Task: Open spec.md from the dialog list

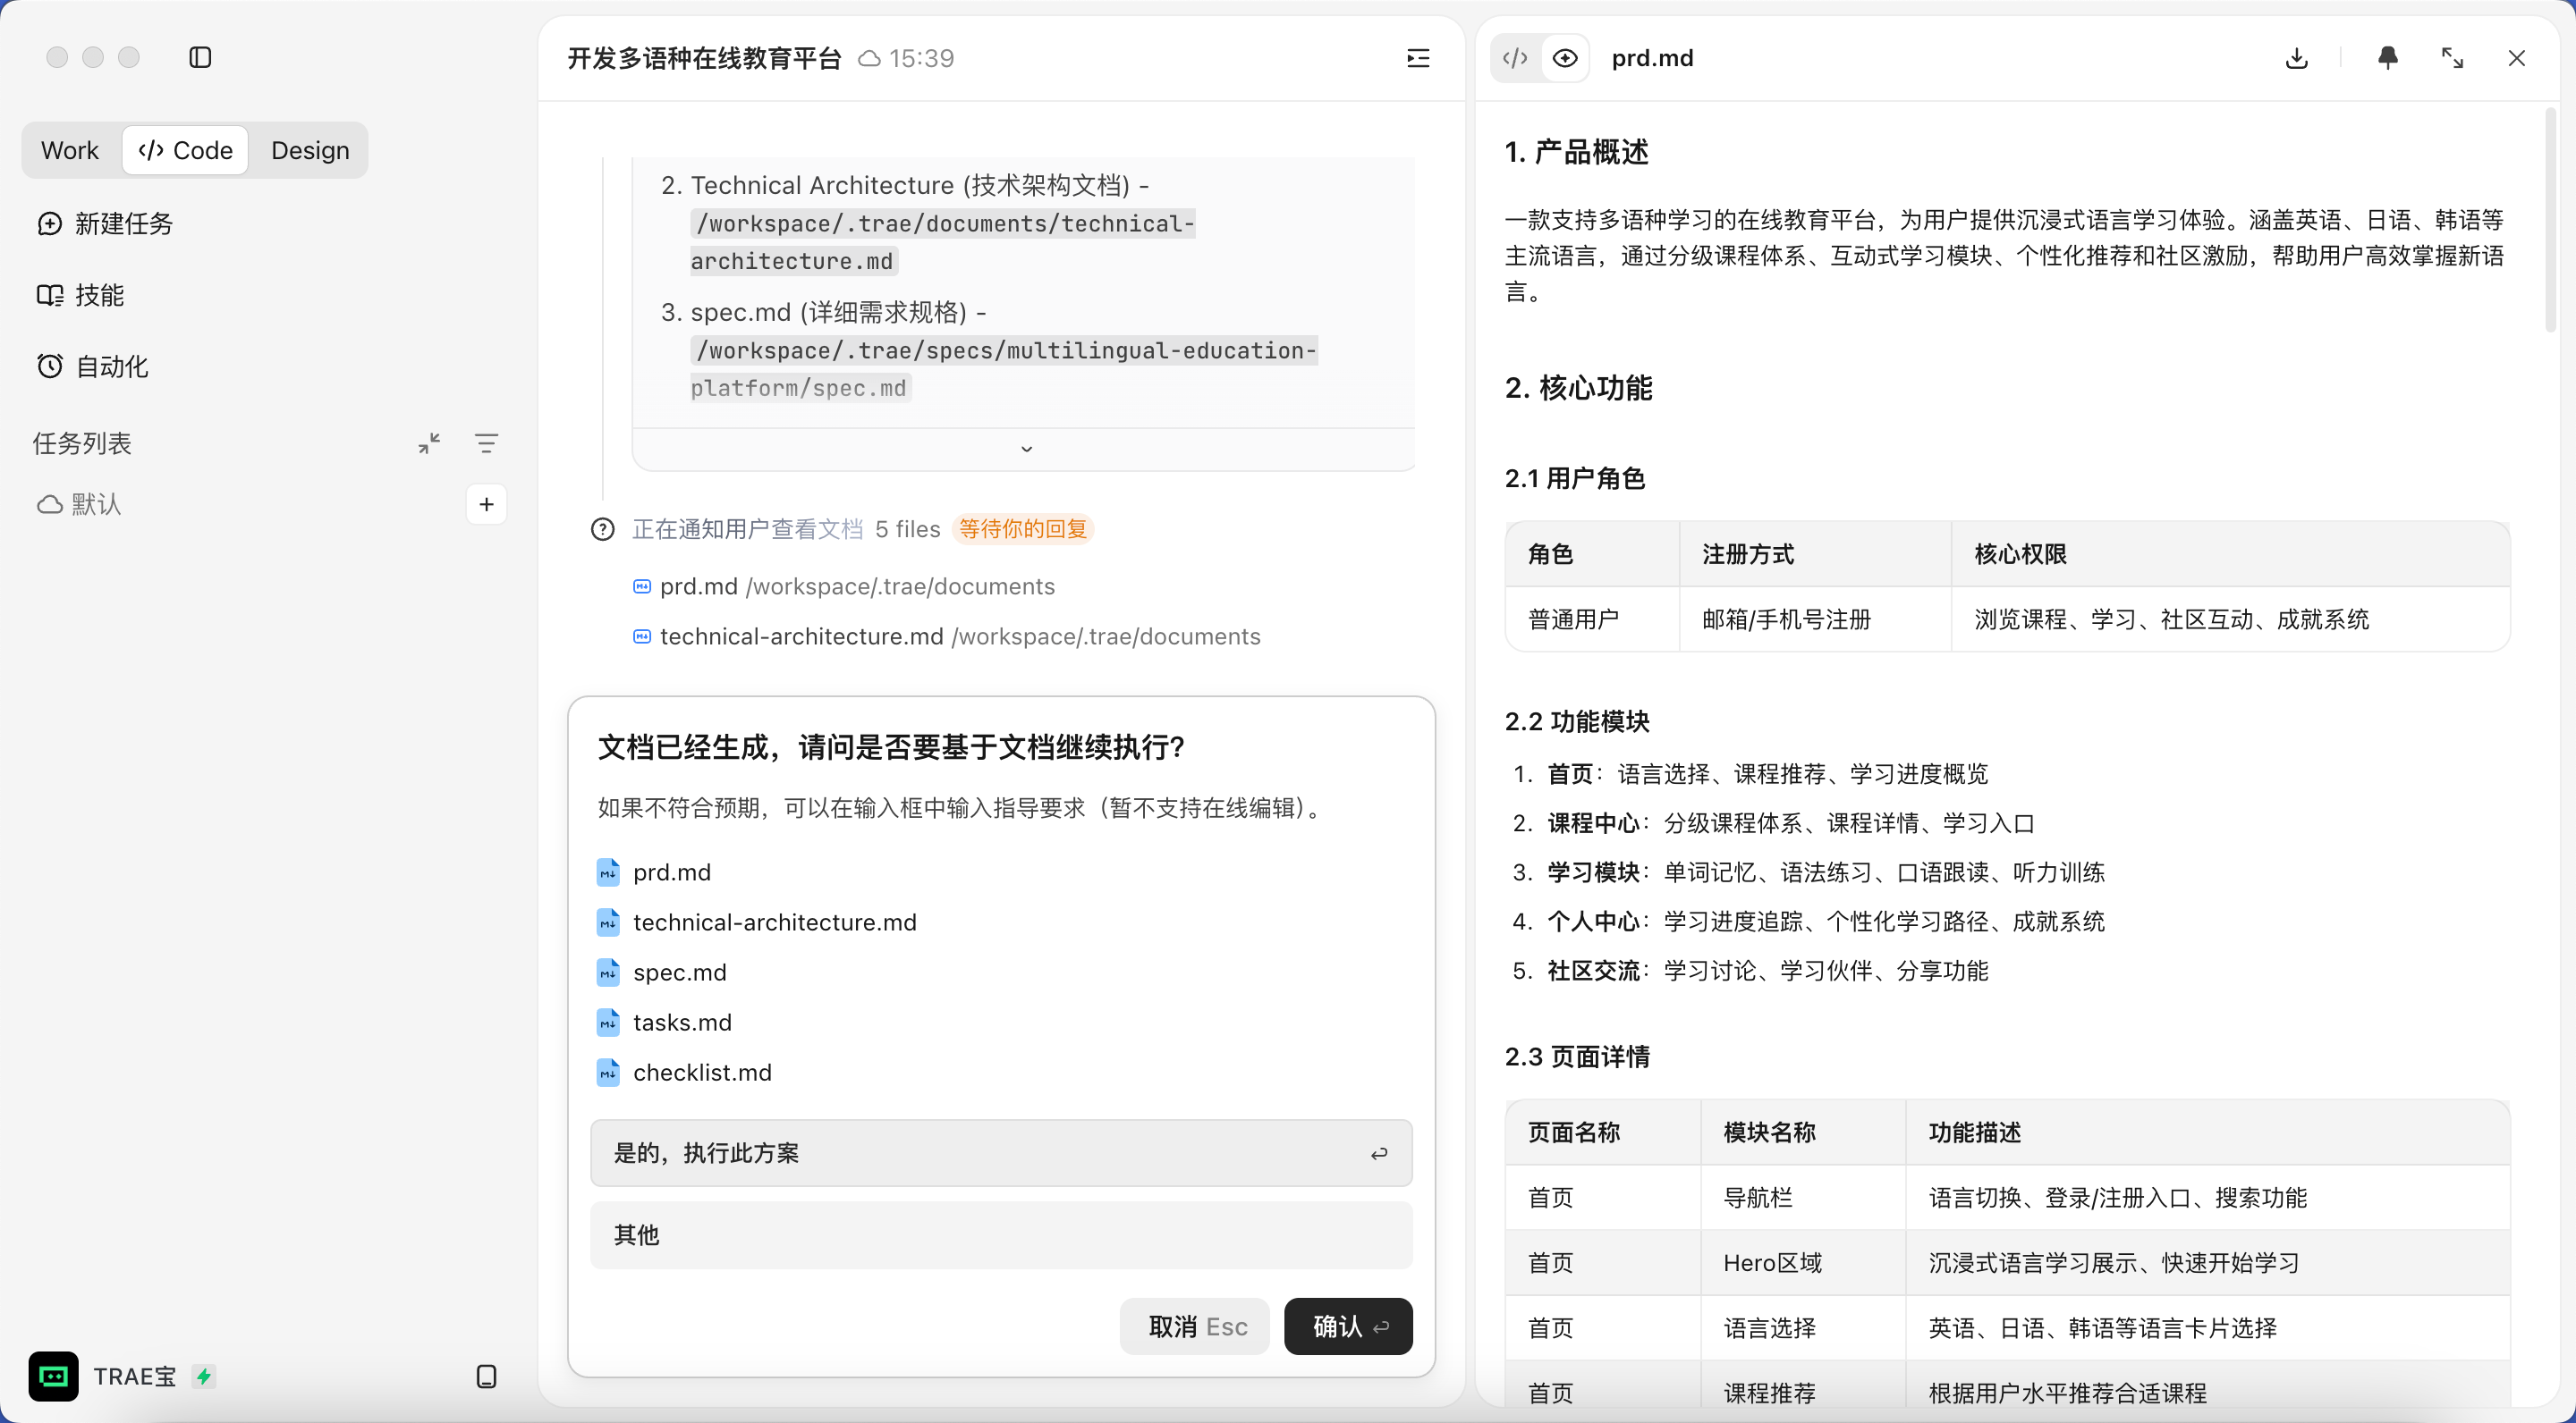Action: (662, 973)
